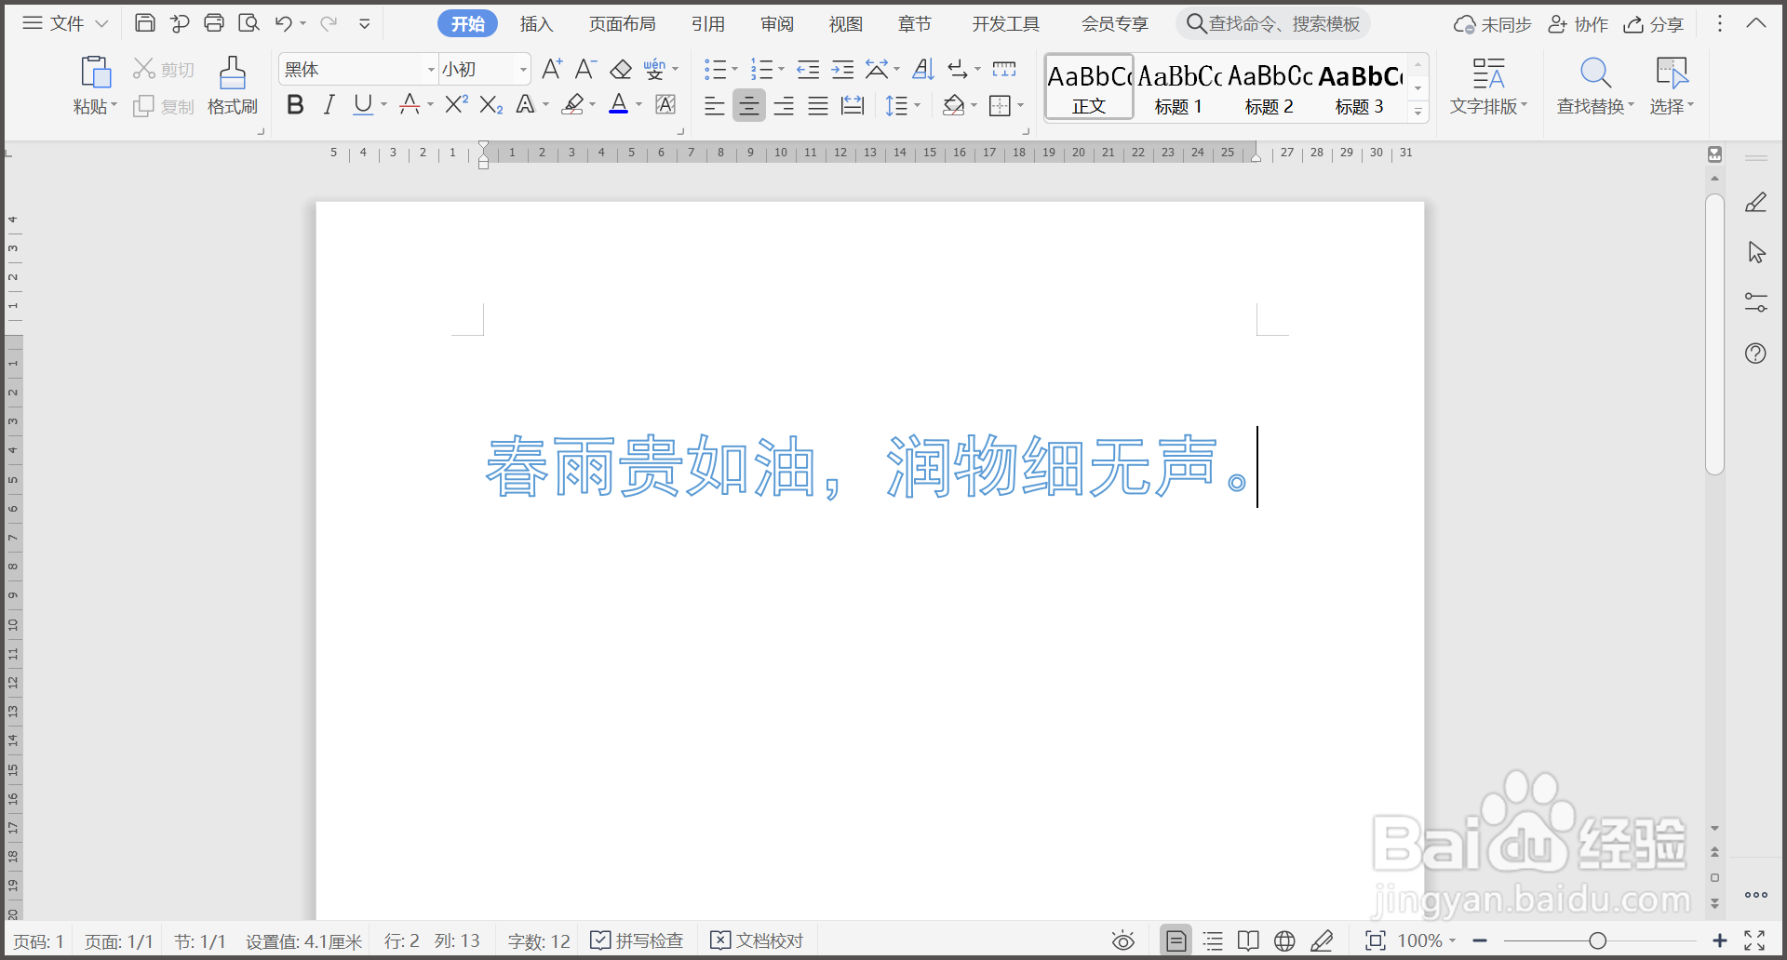Click the Character Border icon
The height and width of the screenshot is (960, 1787).
pos(665,105)
